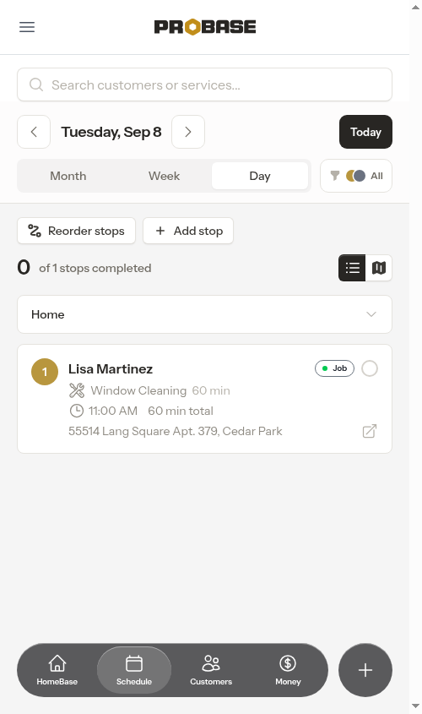Screen dimensions: 422x714
Task: Mark Lisa Martinez stop as completed
Action: coord(370,368)
